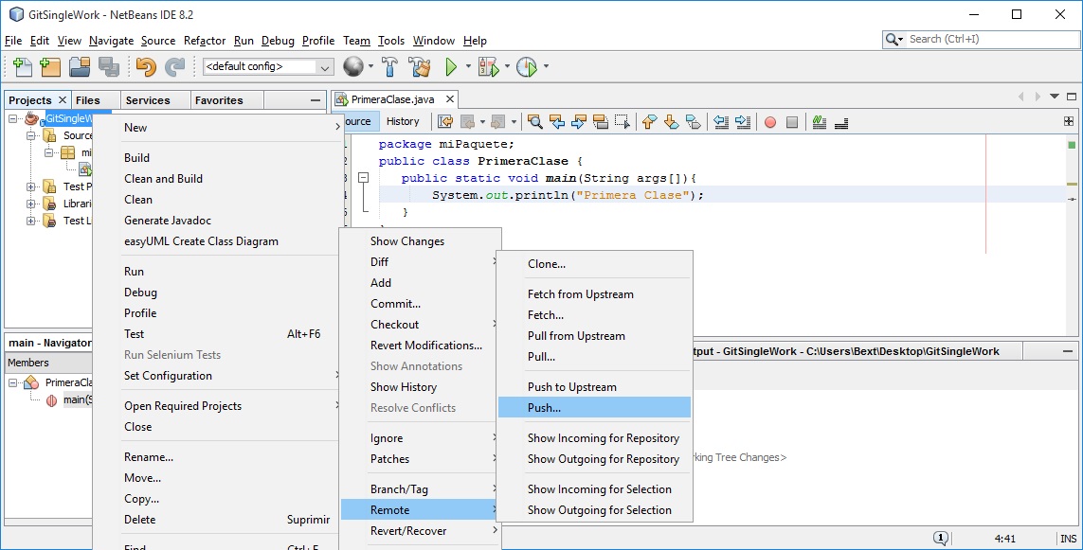1083x550 pixels.
Task: Click the globe browser icon in toolbar
Action: (352, 66)
